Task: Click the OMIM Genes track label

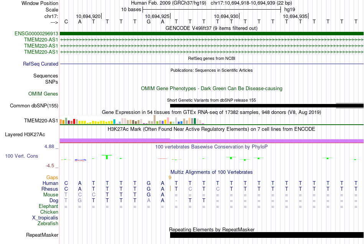Action: 43,94
